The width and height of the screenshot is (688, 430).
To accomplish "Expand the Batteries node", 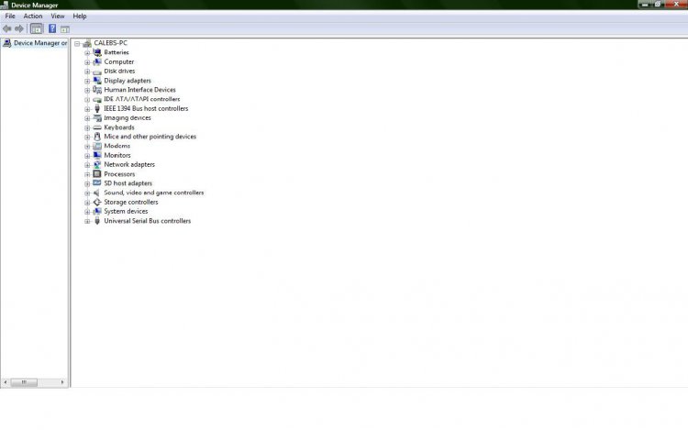I will pyautogui.click(x=87, y=52).
